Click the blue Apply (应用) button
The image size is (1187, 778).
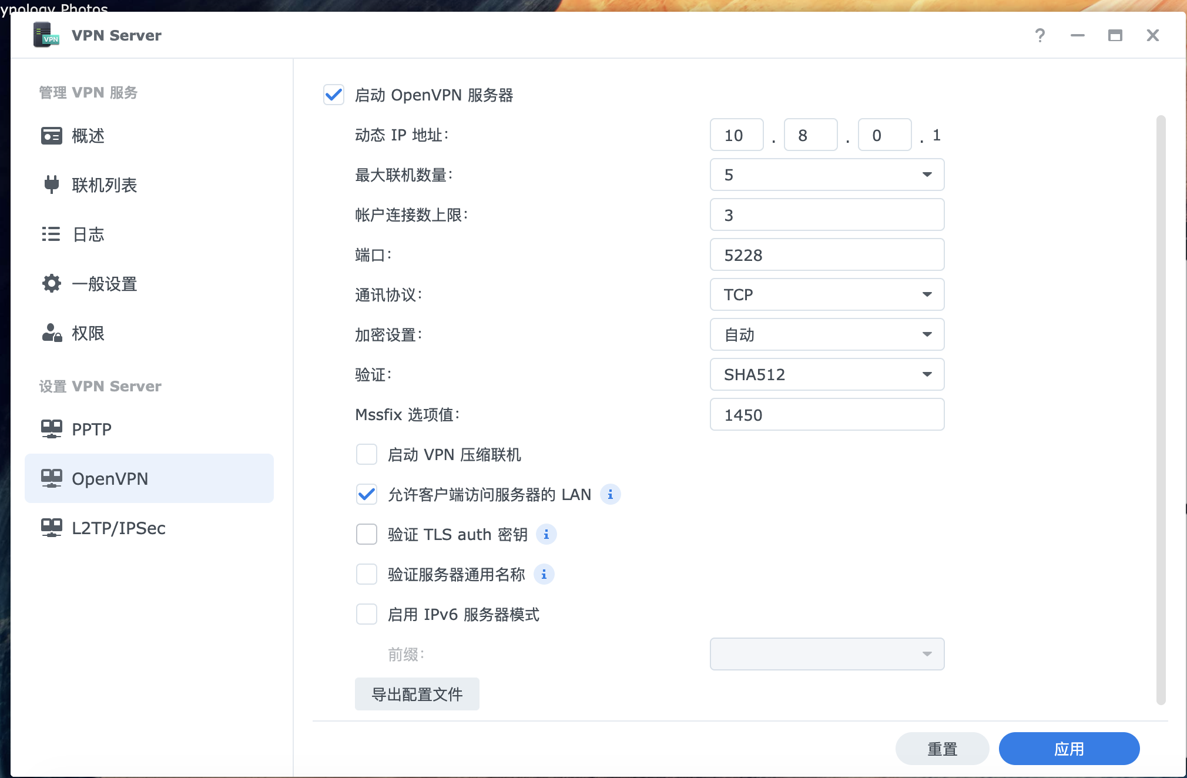[x=1068, y=749]
